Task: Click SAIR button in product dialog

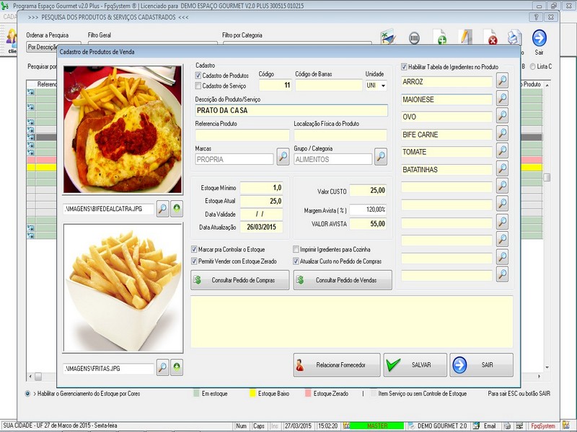Action: point(481,365)
